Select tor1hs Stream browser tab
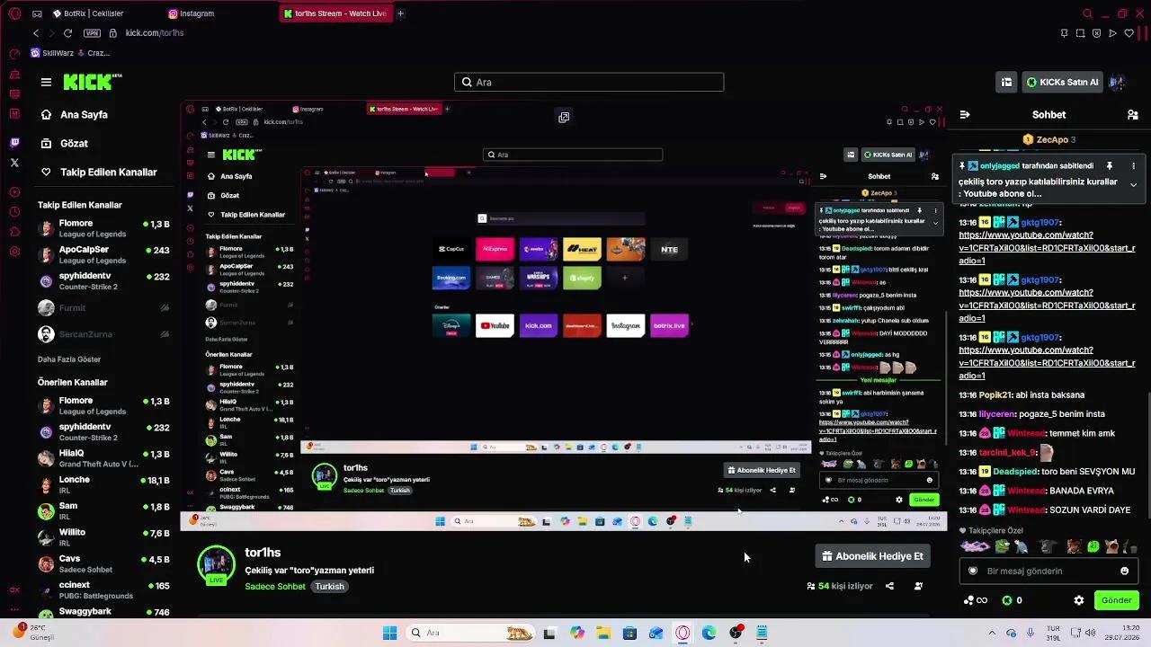Viewport: 1151px width, 647px height. click(x=335, y=13)
